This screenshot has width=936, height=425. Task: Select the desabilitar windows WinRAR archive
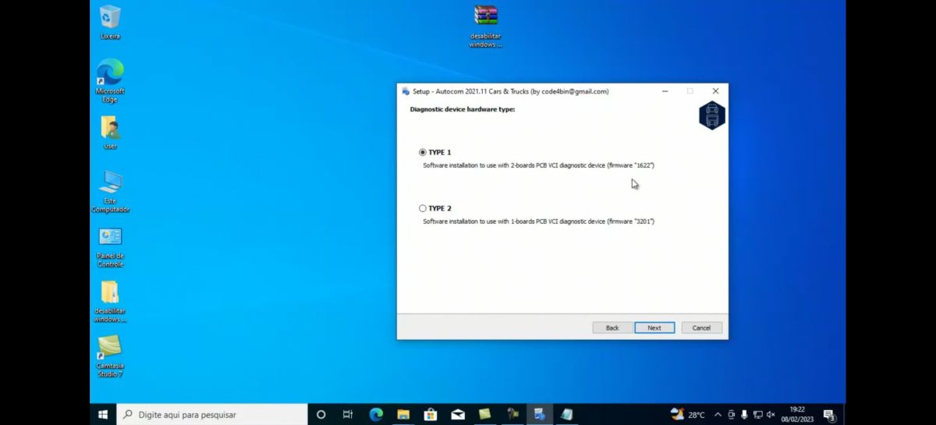click(485, 26)
